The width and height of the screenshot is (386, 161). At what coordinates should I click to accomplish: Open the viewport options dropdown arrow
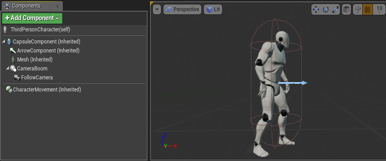click(x=157, y=10)
